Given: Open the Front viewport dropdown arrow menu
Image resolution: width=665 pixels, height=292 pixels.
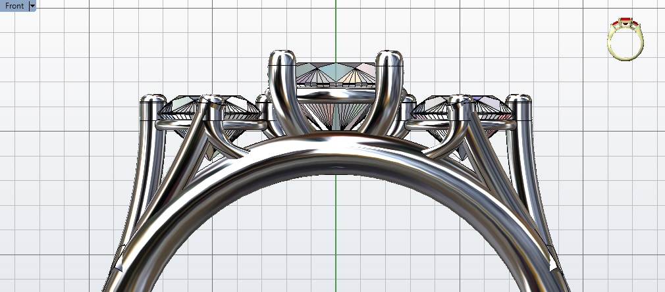Looking at the screenshot, I should pyautogui.click(x=33, y=6).
